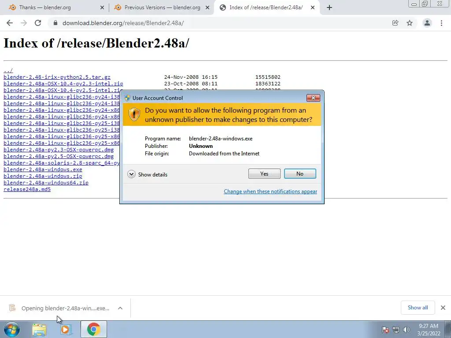Image resolution: width=451 pixels, height=338 pixels.
Task: Click the browser forward arrow
Action: (x=24, y=23)
